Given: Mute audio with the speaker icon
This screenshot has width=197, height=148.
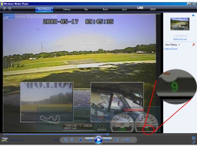Looking at the screenshot, I should 117,140.
